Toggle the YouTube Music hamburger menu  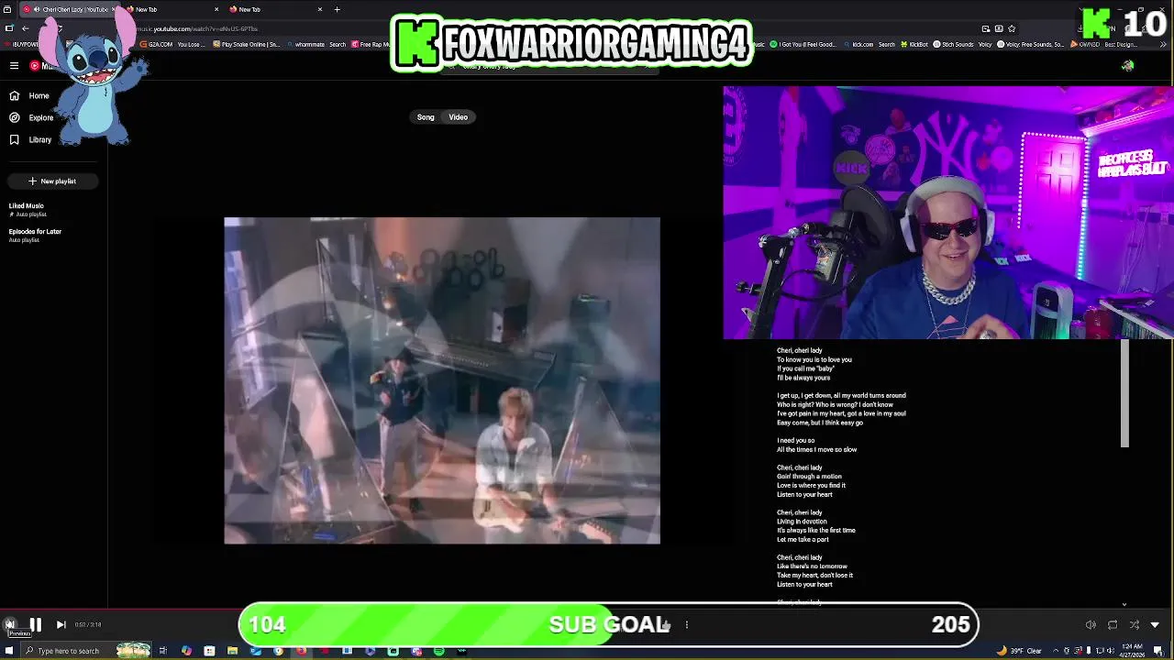pos(14,65)
